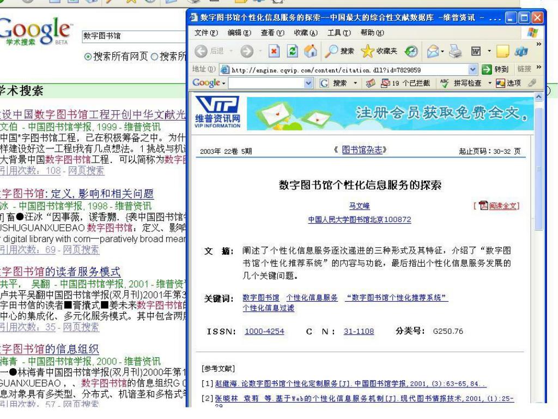This screenshot has height=419, width=558.
Task: Click Google toolbar G search icon
Action: (324, 83)
